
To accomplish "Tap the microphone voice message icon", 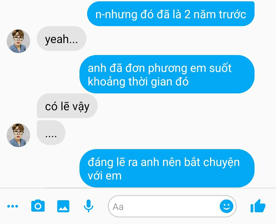I will [88, 206].
